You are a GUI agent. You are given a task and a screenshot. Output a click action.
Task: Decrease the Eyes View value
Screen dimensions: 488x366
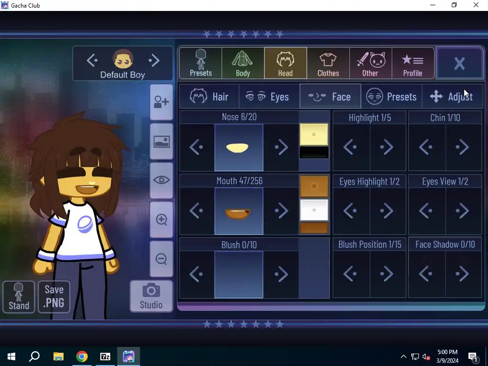[427, 211]
